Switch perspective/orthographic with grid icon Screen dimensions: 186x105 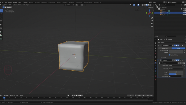(x=152, y=26)
